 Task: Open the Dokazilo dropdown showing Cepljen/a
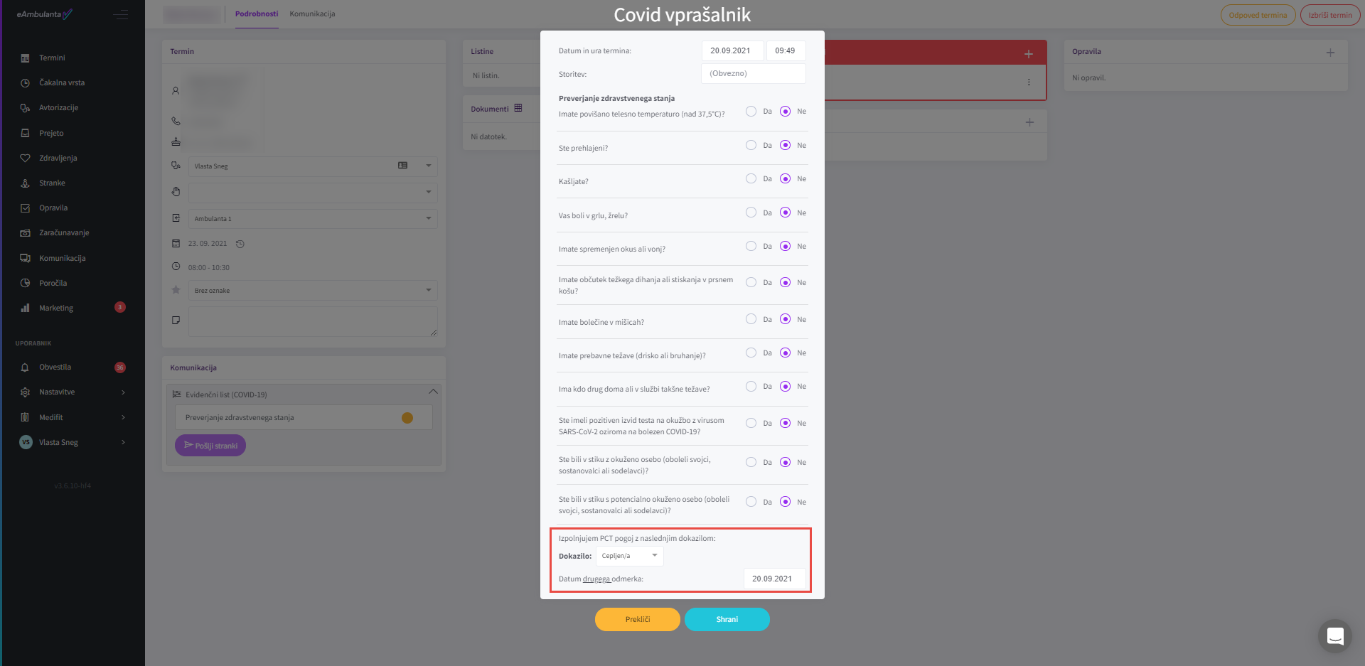[x=629, y=556]
